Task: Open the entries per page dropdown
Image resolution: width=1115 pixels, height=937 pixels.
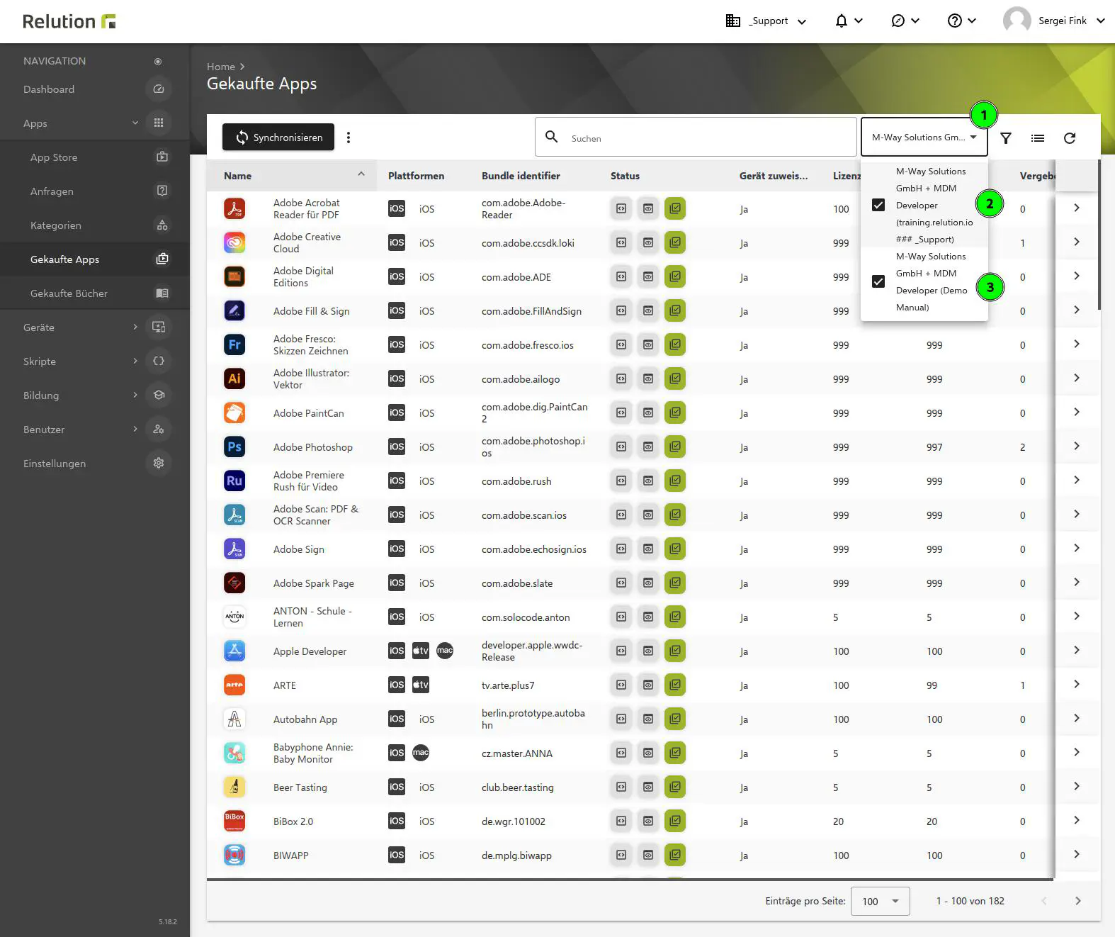Action: pos(880,901)
